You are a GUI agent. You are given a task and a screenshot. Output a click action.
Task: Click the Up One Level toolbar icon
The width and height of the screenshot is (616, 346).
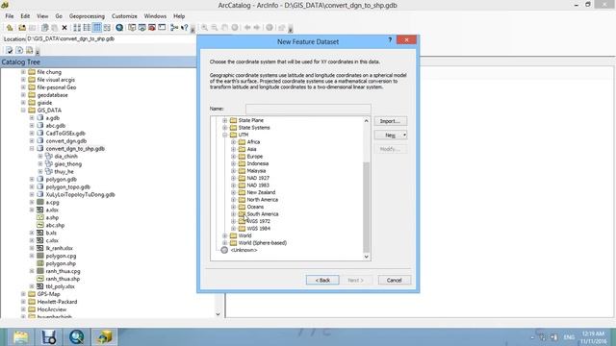pyautogui.click(x=10, y=28)
